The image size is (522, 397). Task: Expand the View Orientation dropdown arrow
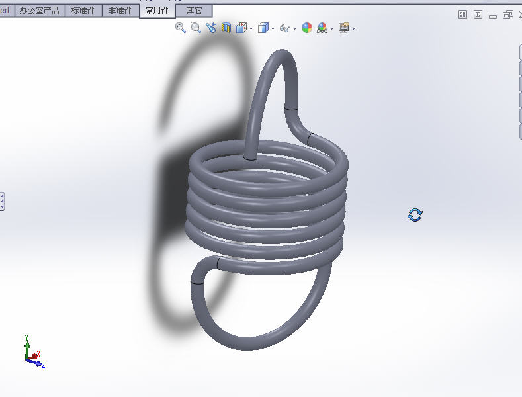[x=251, y=28]
